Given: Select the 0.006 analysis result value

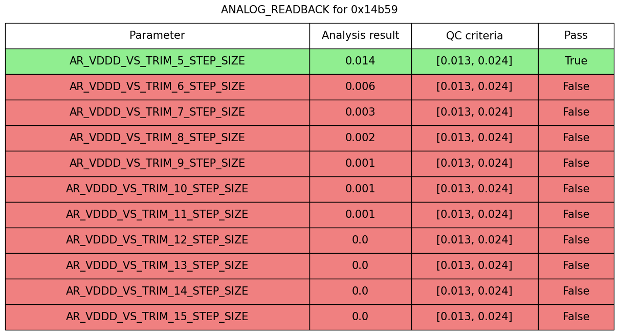Looking at the screenshot, I should point(360,87).
